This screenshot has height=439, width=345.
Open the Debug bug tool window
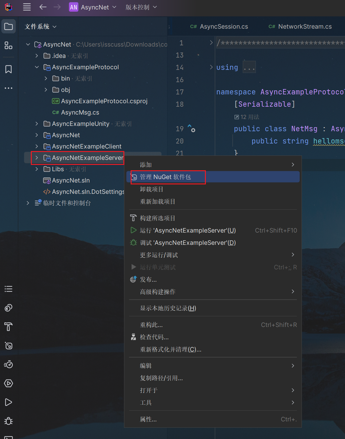coord(8,421)
